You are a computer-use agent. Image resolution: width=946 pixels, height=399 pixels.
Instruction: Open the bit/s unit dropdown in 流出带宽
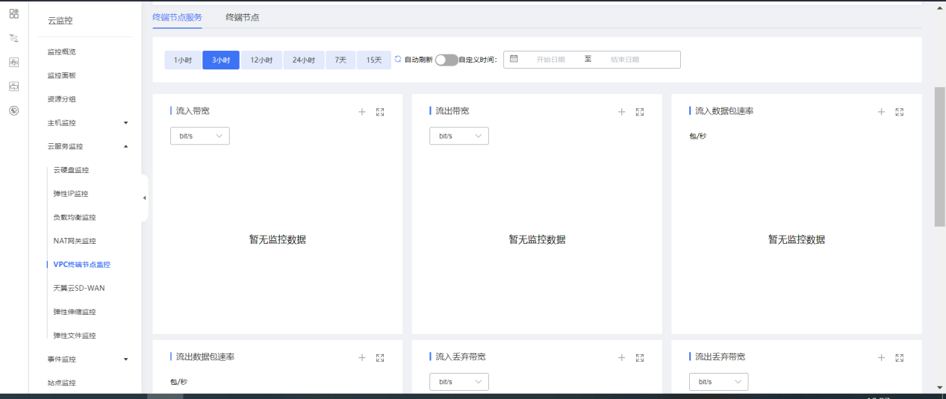pyautogui.click(x=458, y=136)
